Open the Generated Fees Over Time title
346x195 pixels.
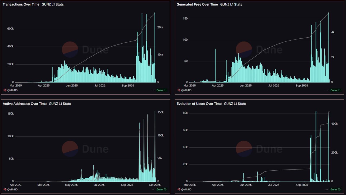(x=197, y=5)
